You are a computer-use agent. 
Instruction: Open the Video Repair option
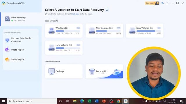point(17,60)
